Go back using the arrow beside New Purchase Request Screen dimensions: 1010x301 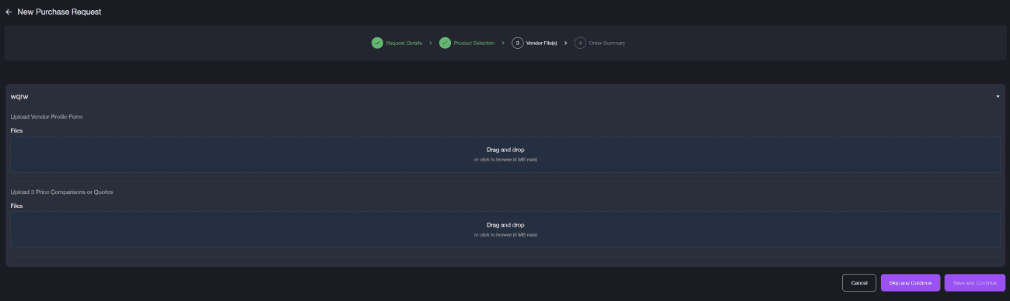[x=9, y=12]
